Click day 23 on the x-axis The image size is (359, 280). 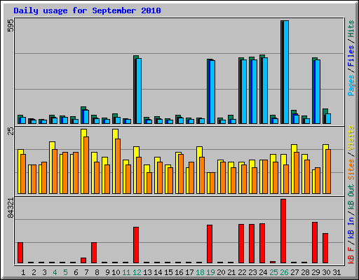pos(252,272)
